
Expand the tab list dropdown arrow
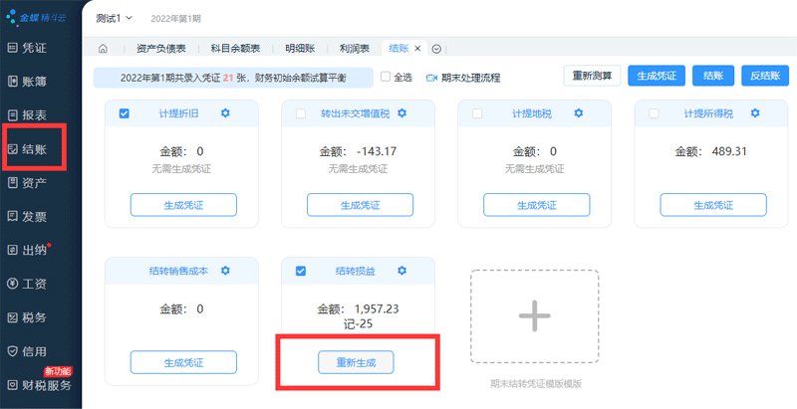click(436, 49)
